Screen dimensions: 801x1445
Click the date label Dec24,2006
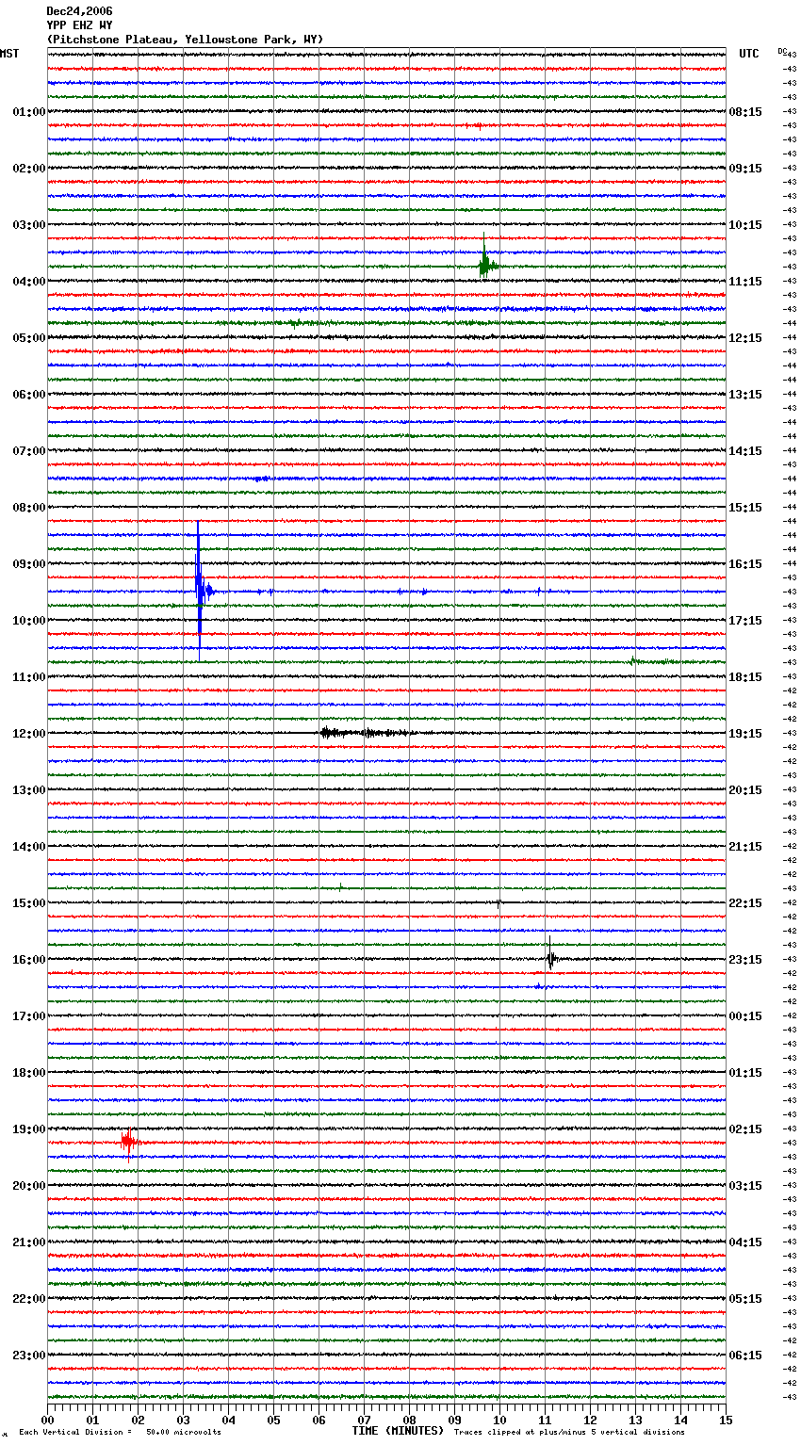(x=79, y=11)
